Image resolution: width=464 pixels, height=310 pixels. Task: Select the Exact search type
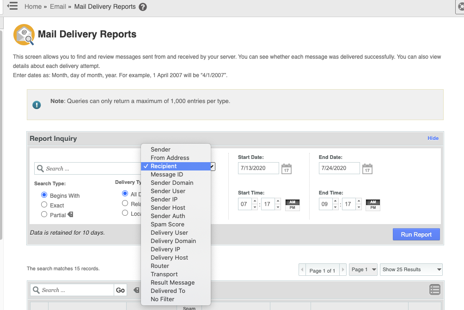[44, 205]
